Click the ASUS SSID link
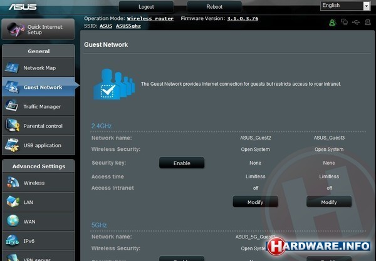Screen dimensions: 376x261 pos(106,26)
